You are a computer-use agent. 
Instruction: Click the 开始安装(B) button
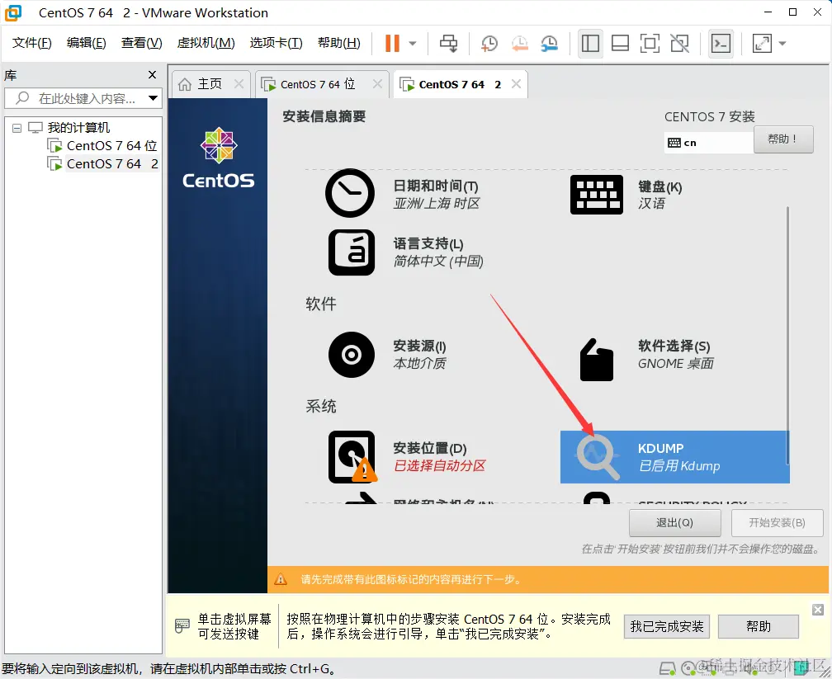[x=777, y=522]
